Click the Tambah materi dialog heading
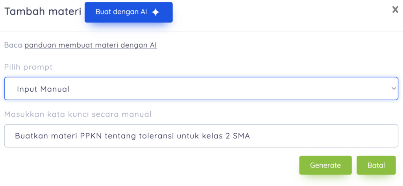The image size is (403, 186). pos(43,11)
